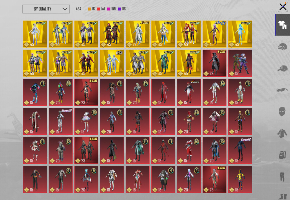Select the level 4 outfit worth 20
Screen dimensions: 290x200
(189, 179)
